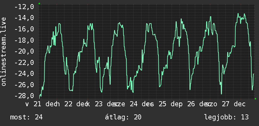Click the 'k 23 dec' date label

pyautogui.click(x=102, y=104)
